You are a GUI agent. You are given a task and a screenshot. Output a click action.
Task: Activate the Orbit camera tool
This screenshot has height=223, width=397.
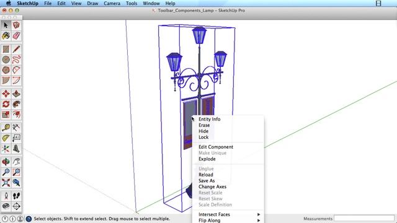coord(6,162)
